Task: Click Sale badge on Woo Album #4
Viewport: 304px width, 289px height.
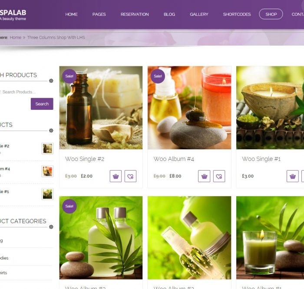Action: 158,76
